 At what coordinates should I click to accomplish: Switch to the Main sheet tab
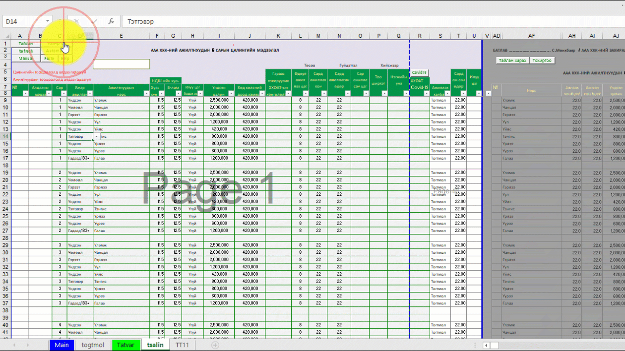point(62,345)
